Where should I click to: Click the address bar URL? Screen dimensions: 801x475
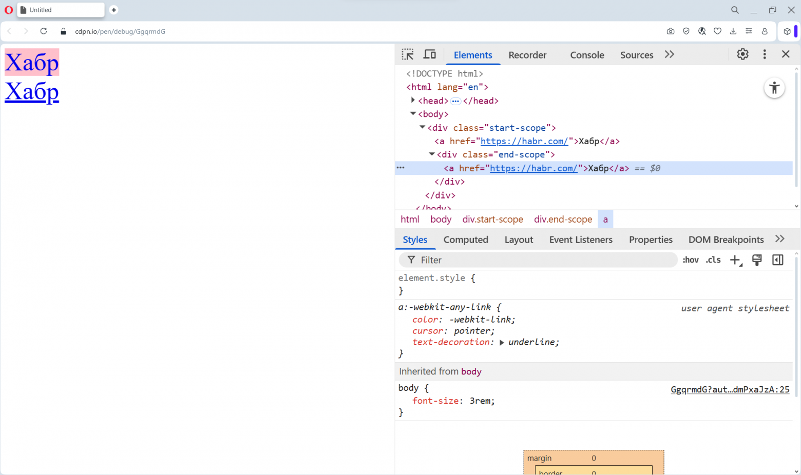click(120, 31)
